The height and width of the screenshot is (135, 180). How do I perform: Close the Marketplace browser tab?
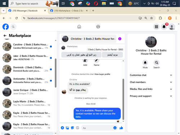87,11
